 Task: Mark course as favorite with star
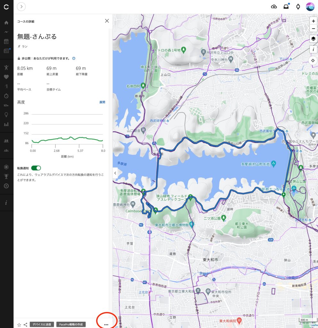click(x=19, y=324)
